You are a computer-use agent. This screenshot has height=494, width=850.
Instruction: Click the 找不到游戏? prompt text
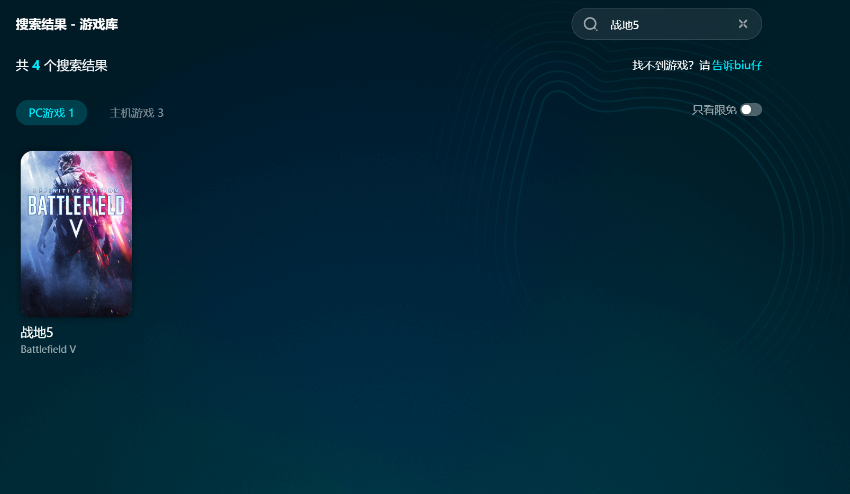tap(663, 66)
